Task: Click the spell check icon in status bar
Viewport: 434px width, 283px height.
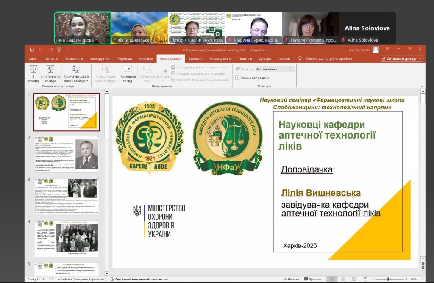Action: pos(51,279)
